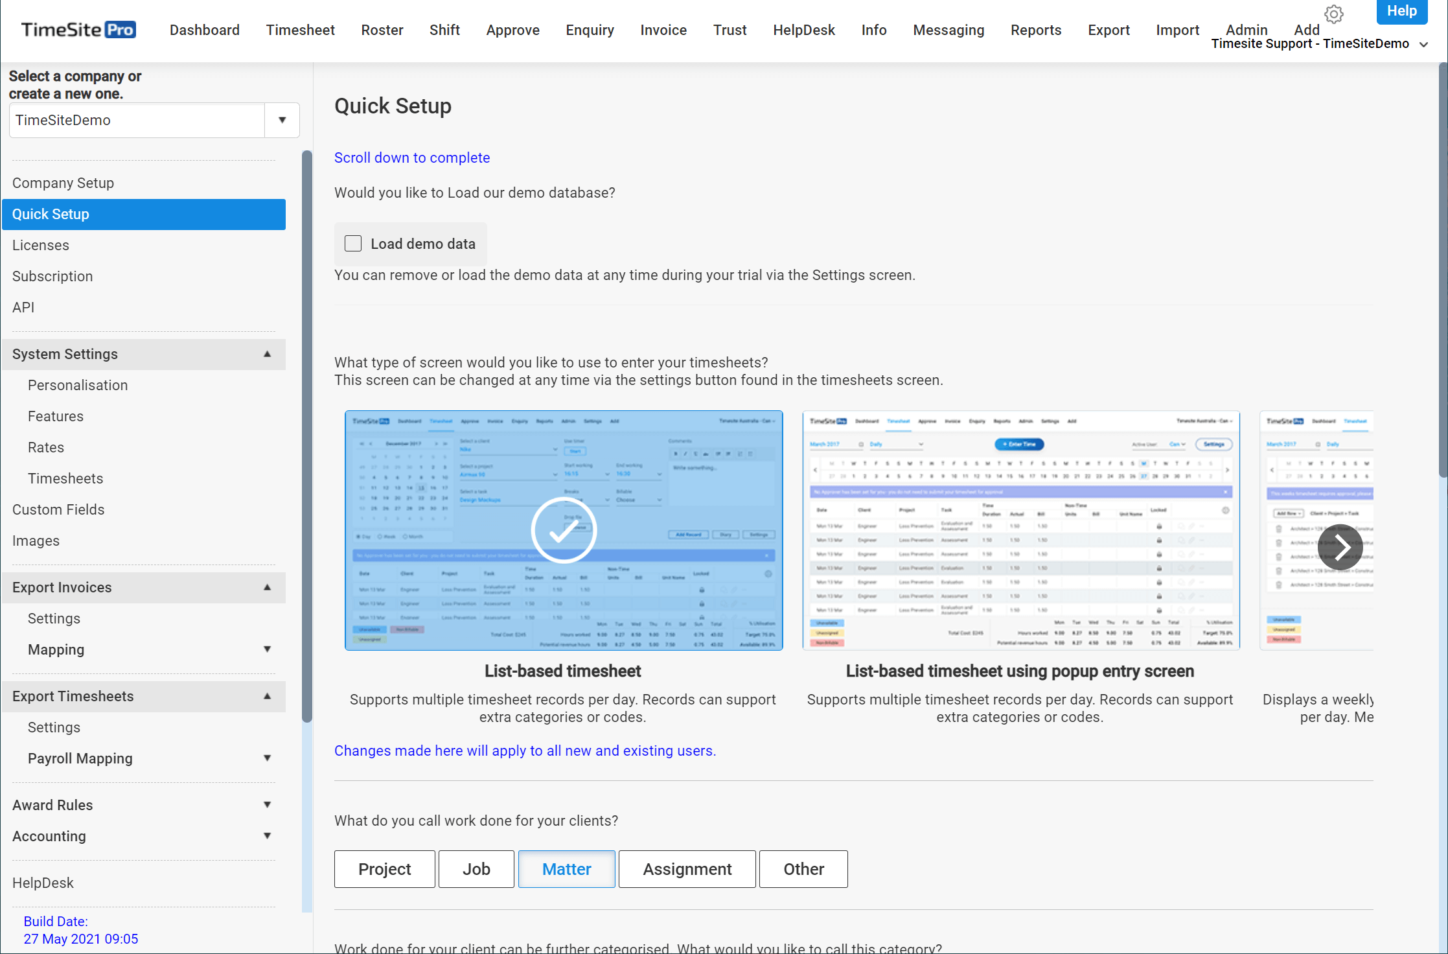1448x954 pixels.
Task: Open the company selector dropdown arrow
Action: [x=282, y=120]
